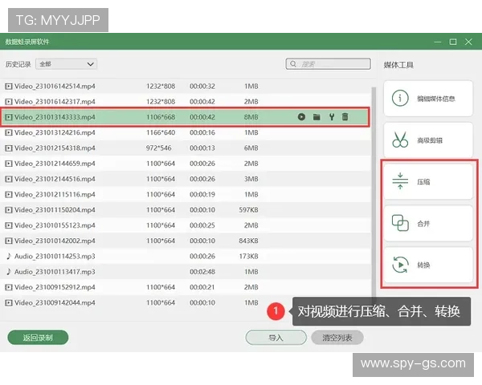
Task: Click the 00:02:48 duration cell
Action: 202,272
